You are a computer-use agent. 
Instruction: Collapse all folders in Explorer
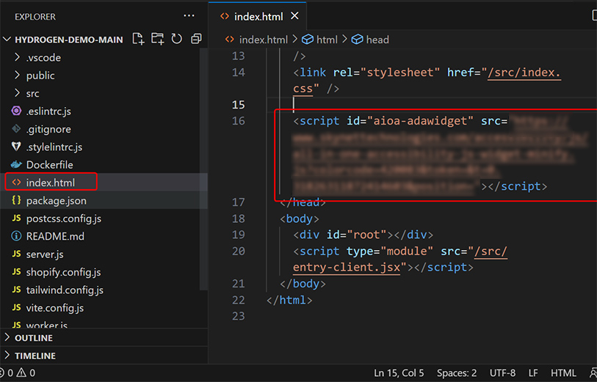click(x=195, y=40)
